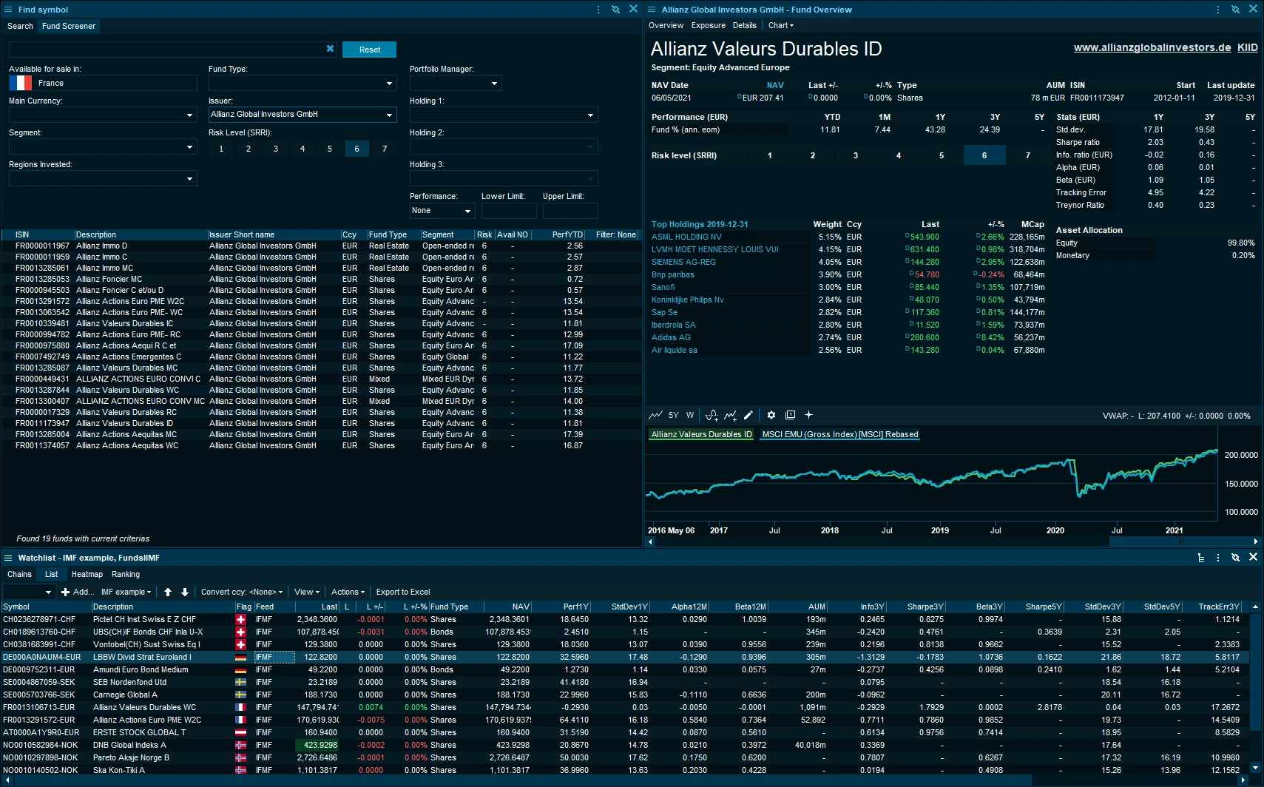Click Export to Excel
This screenshot has height=787, width=1264.
pos(403,592)
